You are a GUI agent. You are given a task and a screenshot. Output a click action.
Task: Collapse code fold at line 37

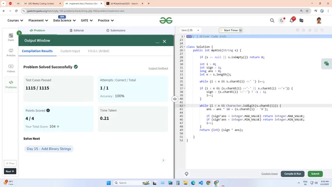(x=184, y=88)
